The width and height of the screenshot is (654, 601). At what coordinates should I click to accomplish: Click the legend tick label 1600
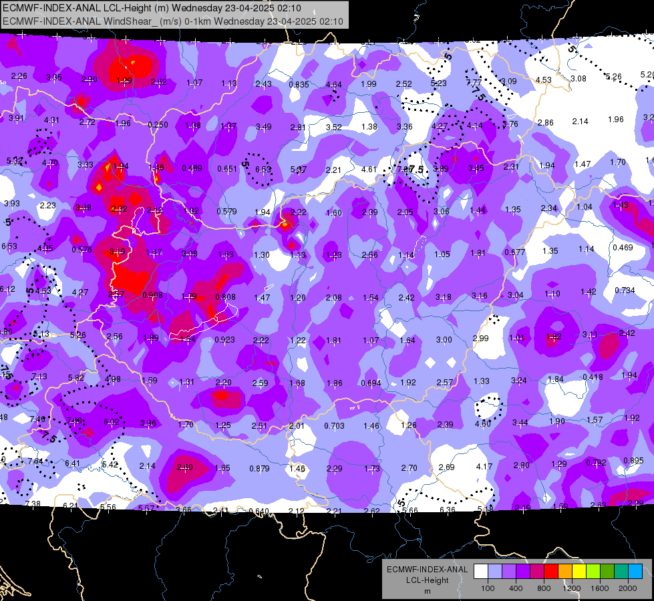tap(600, 588)
